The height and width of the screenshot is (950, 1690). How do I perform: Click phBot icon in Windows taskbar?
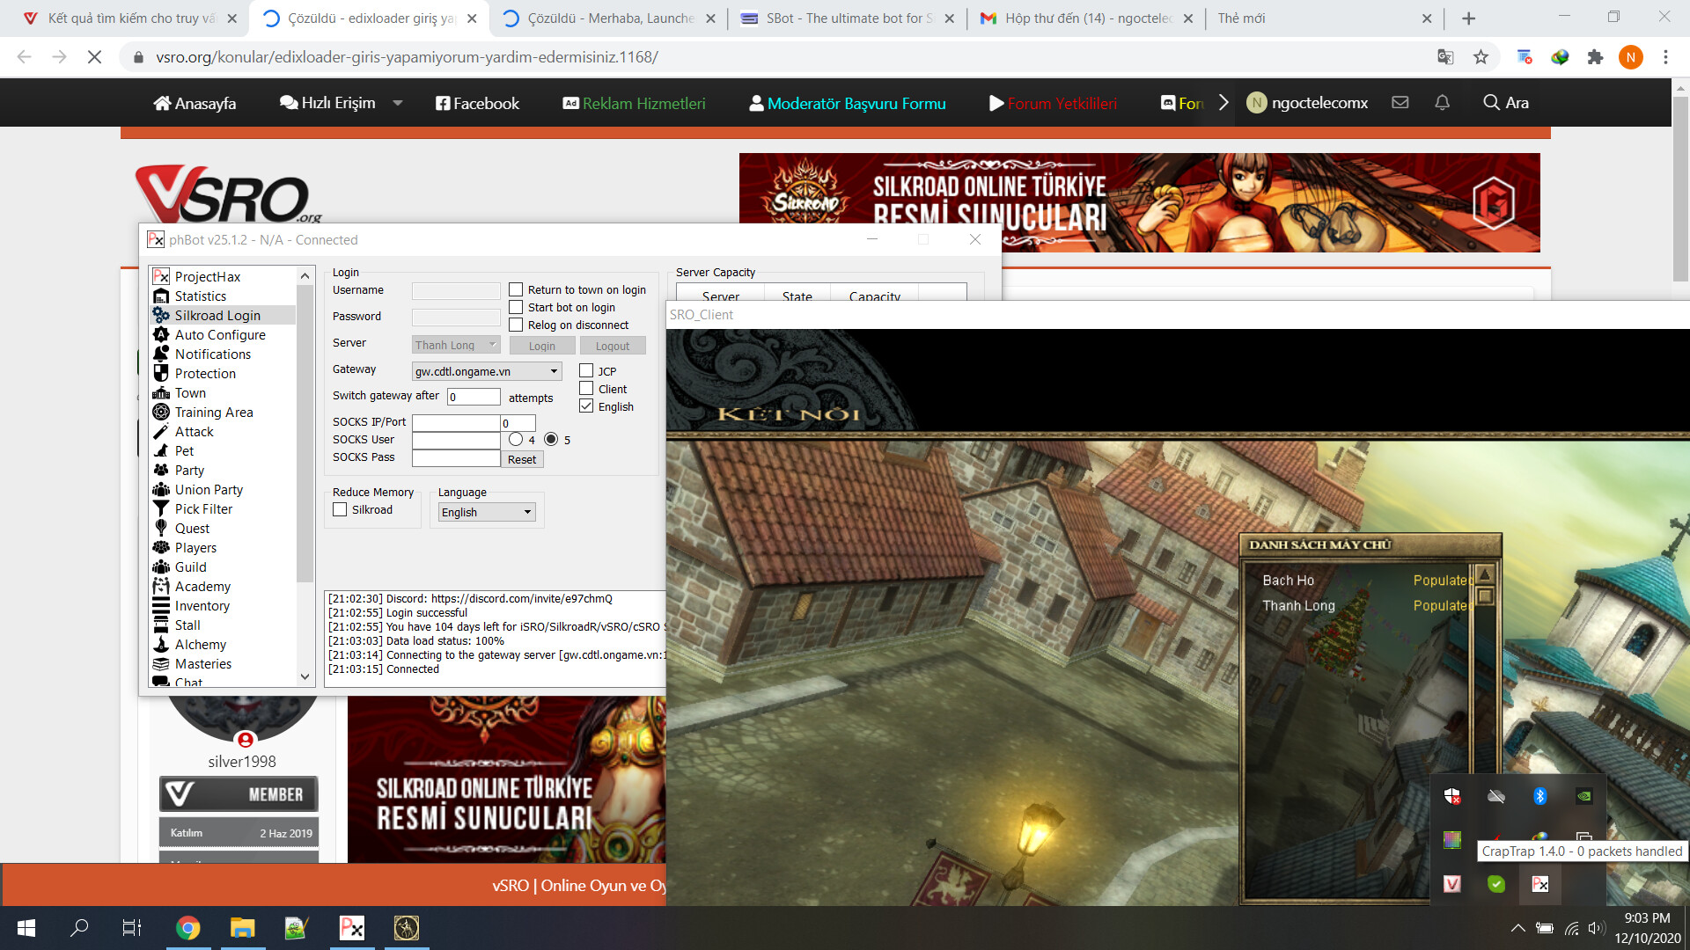(x=351, y=928)
